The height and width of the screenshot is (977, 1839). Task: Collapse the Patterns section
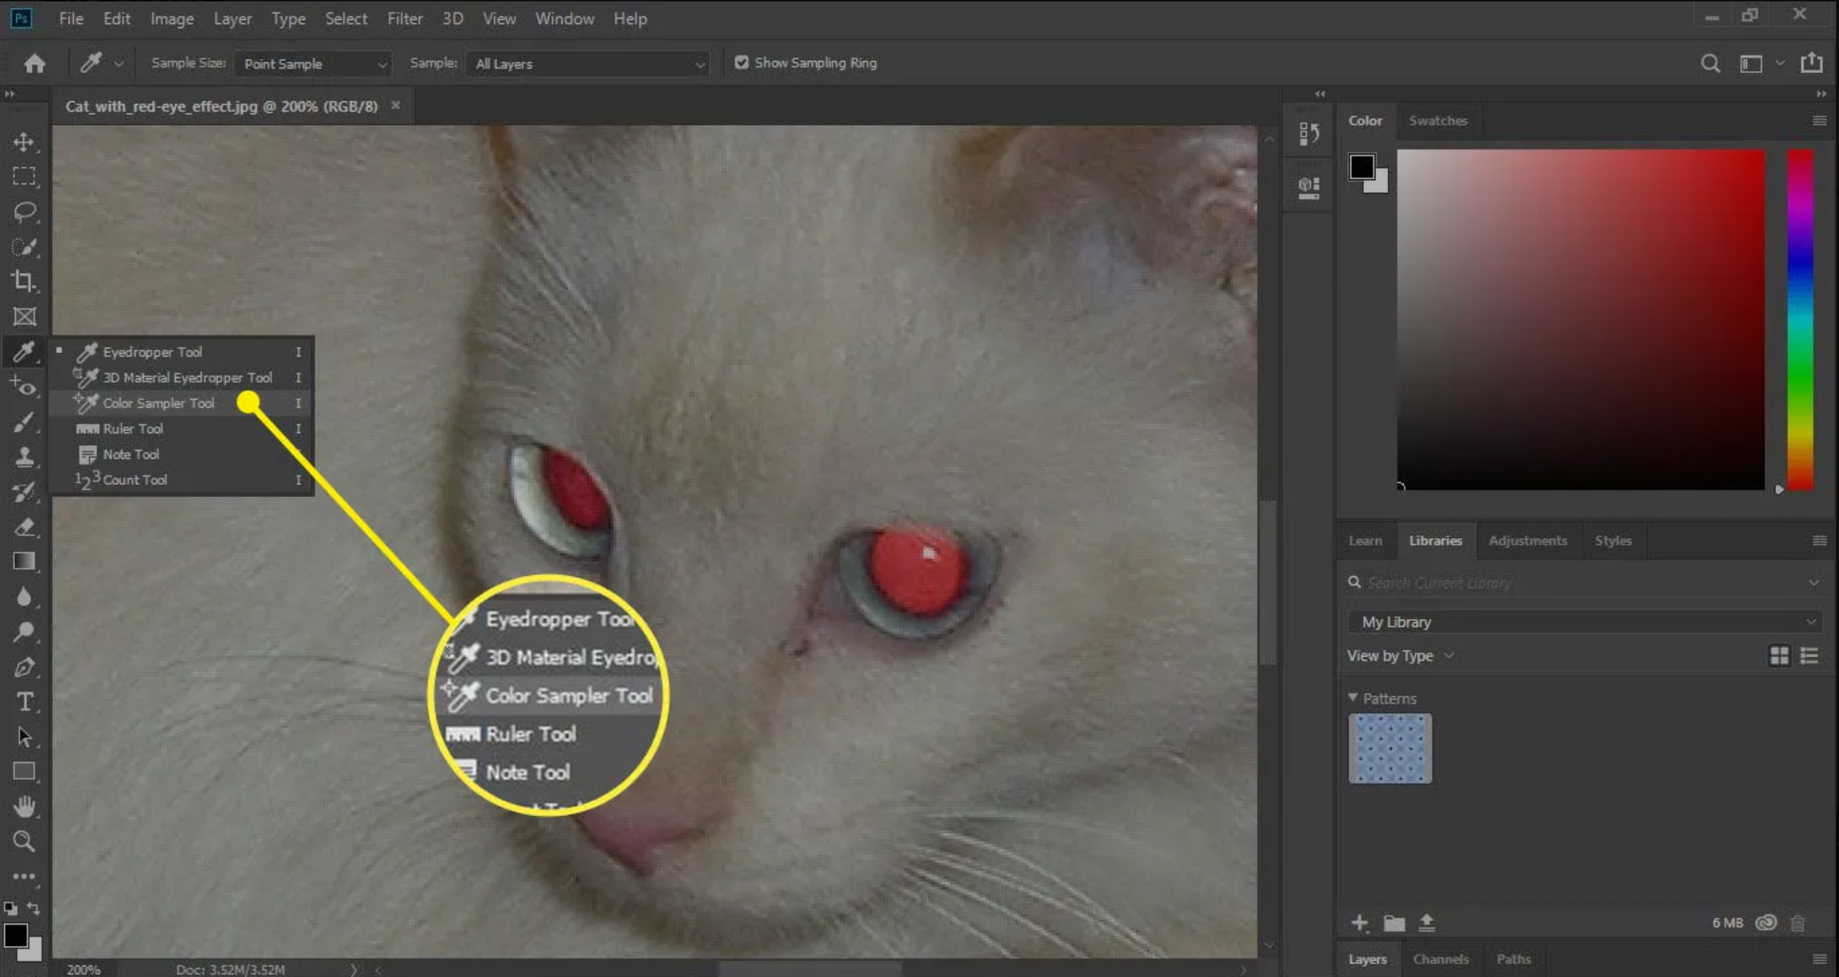pos(1352,697)
